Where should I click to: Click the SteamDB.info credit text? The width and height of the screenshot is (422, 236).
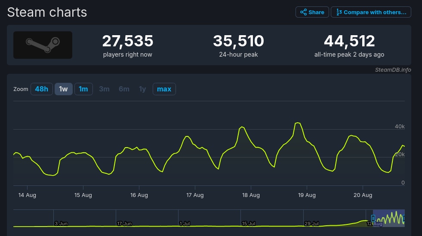[x=393, y=70]
